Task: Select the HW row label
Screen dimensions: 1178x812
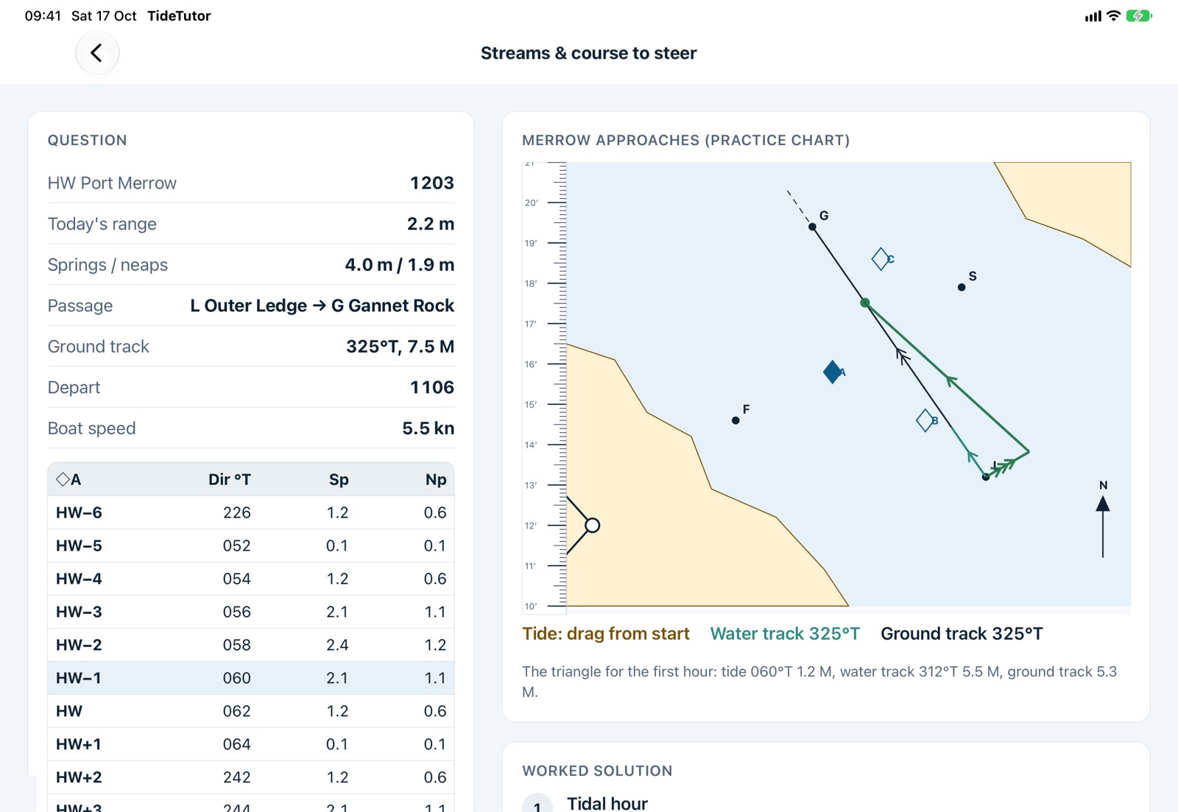Action: pos(69,711)
